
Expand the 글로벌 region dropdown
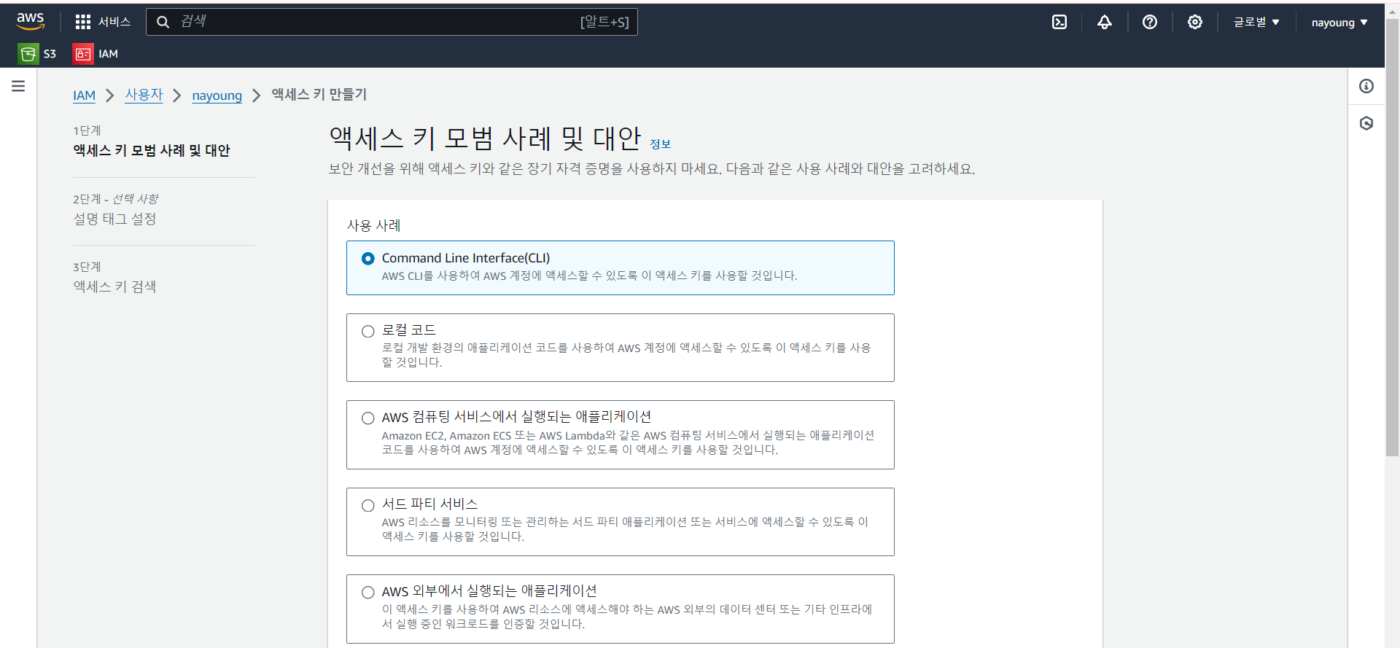(x=1256, y=22)
